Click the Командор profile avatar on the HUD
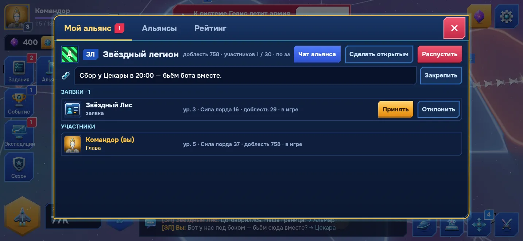Image resolution: width=523 pixels, height=241 pixels. click(x=17, y=17)
